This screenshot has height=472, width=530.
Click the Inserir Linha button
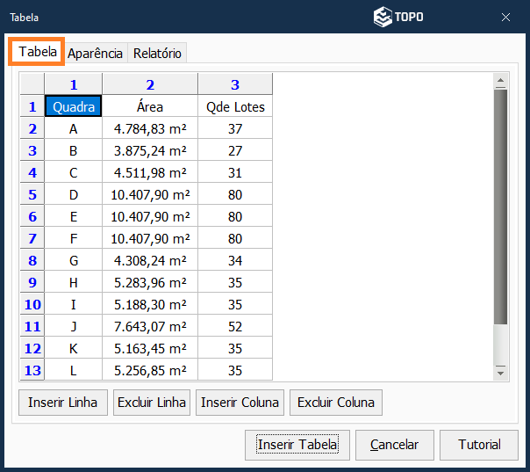click(63, 403)
